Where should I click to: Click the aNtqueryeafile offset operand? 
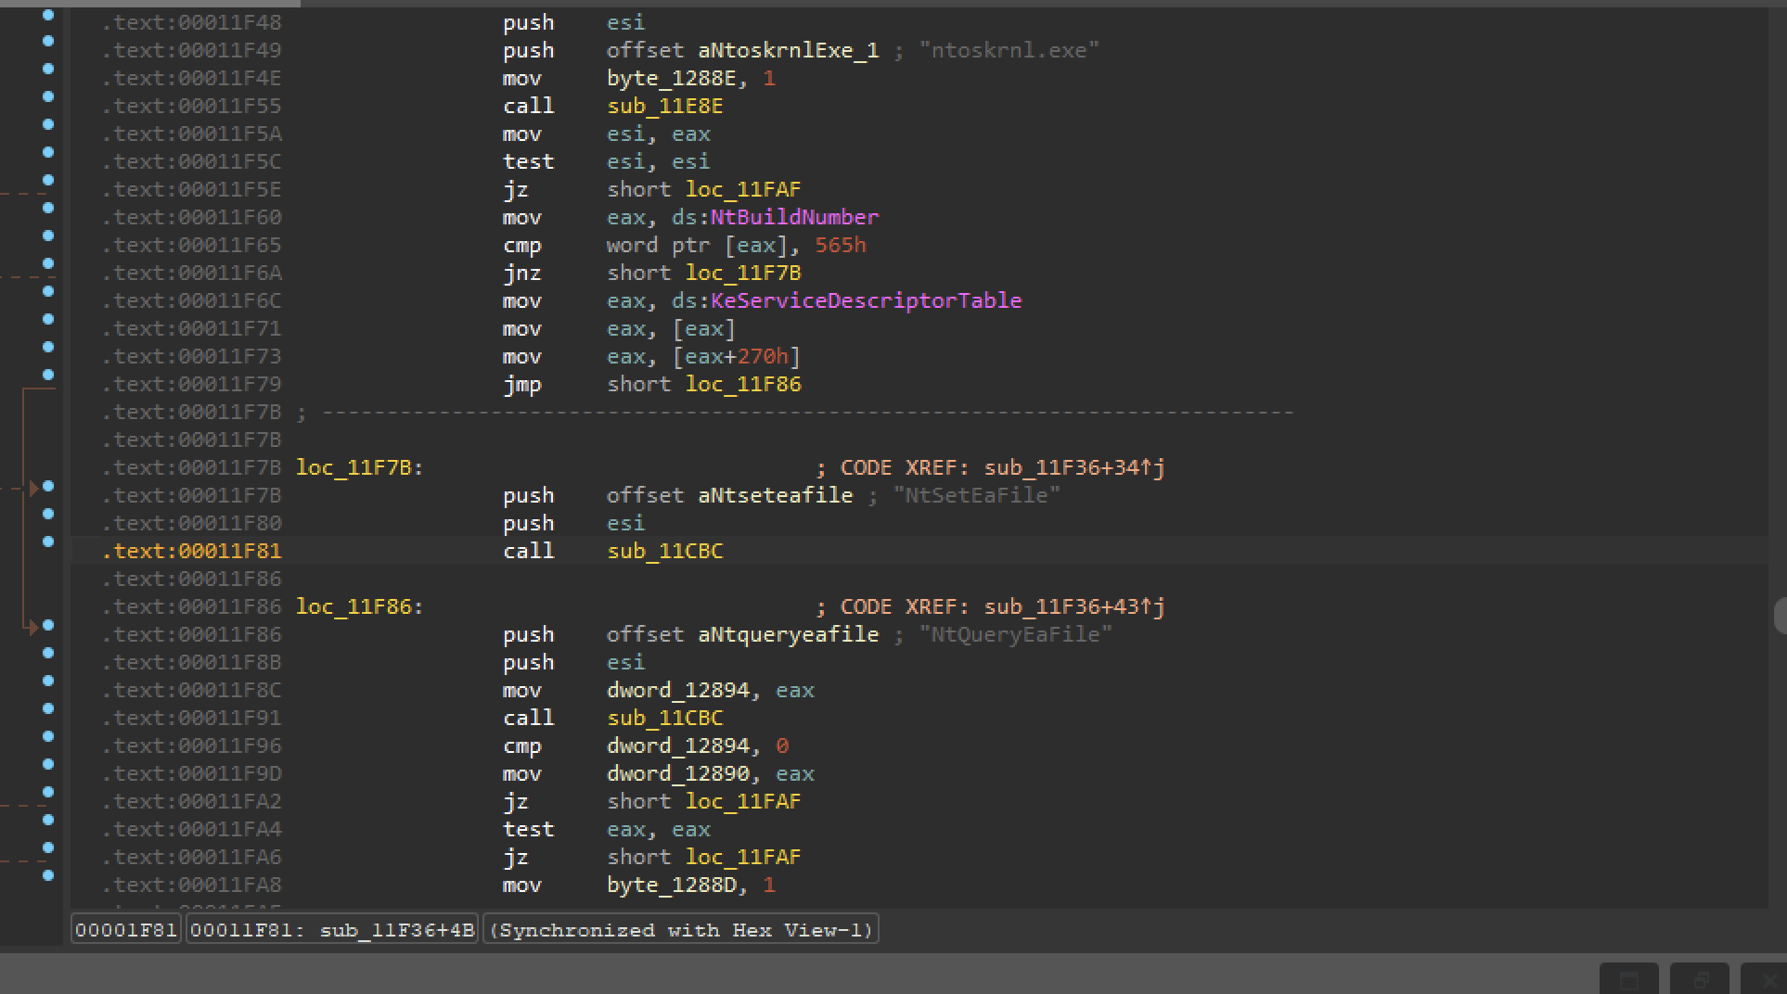[788, 634]
